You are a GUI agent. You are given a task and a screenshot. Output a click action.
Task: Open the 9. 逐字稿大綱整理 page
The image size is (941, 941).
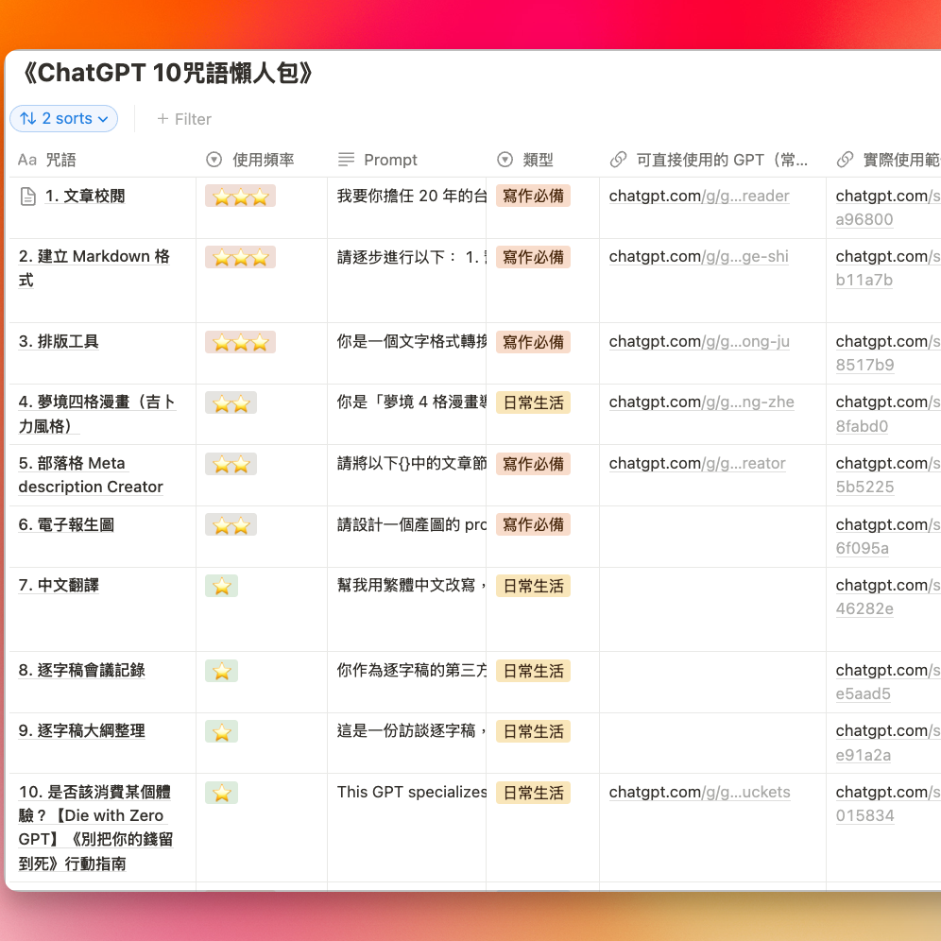pos(81,731)
